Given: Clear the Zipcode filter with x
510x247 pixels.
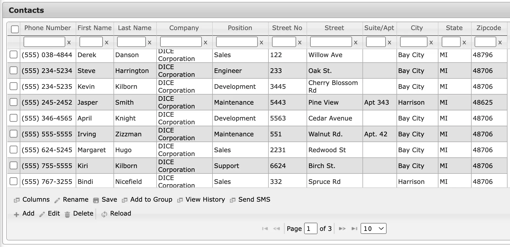Looking at the screenshot, I should (x=500, y=42).
